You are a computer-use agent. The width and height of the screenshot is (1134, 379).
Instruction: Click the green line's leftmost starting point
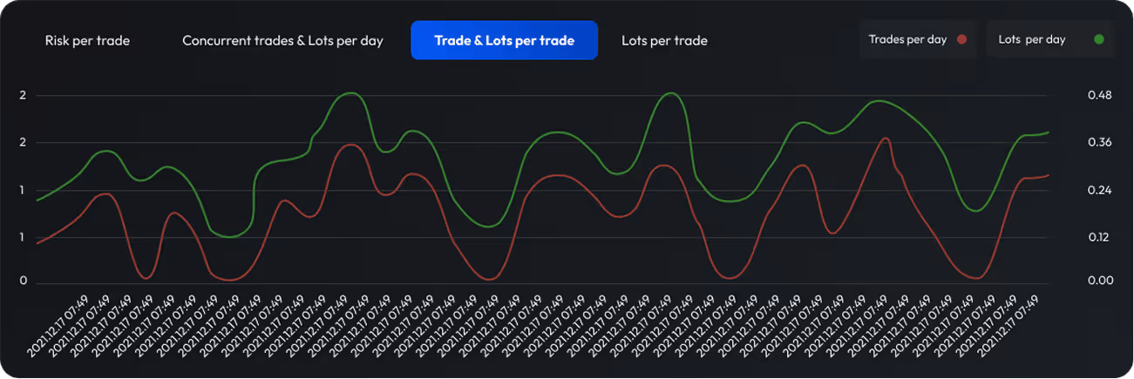click(37, 200)
